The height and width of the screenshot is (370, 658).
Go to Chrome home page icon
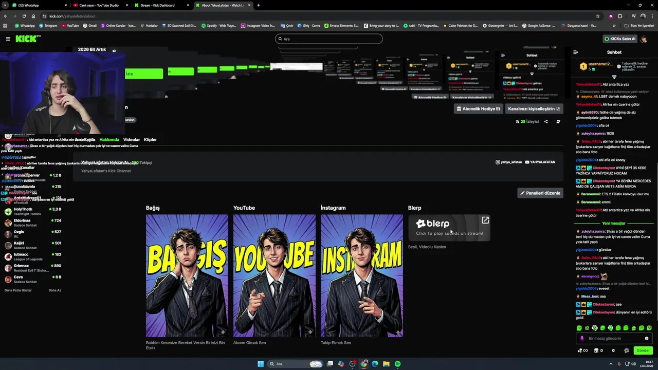coord(33,16)
